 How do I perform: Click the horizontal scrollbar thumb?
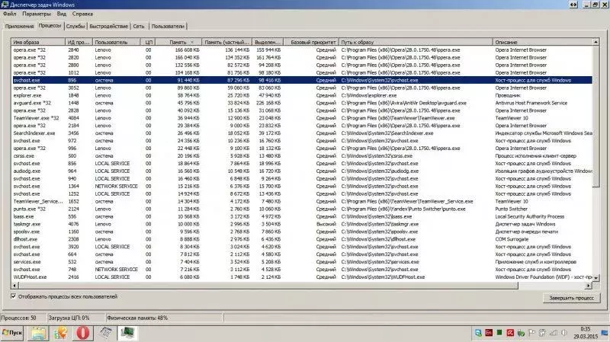click(x=268, y=286)
